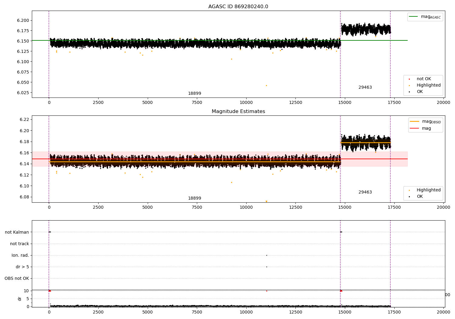Click the 2500 x-tick under the bottom plot
455x319 pixels.
[x=98, y=312]
